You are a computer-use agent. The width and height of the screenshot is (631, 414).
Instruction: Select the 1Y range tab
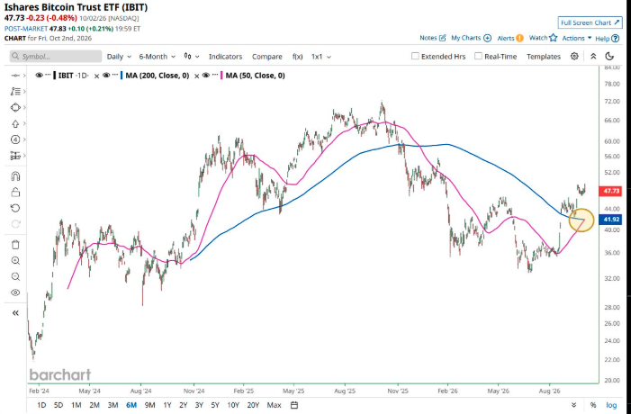(167, 405)
